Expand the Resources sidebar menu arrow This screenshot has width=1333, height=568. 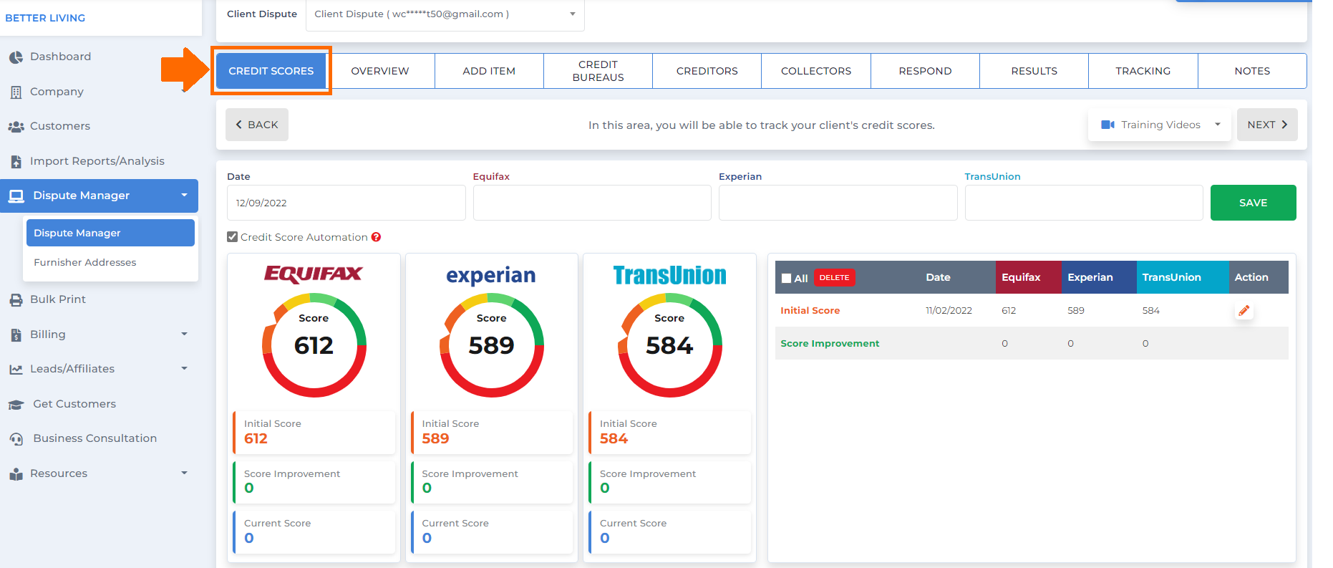click(184, 473)
